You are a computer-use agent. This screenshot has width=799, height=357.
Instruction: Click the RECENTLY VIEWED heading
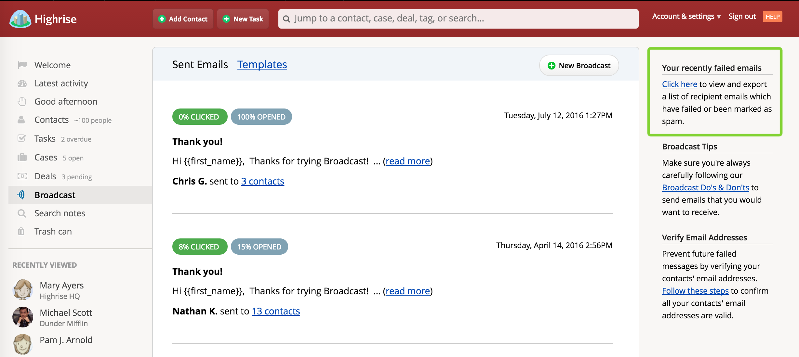point(45,265)
